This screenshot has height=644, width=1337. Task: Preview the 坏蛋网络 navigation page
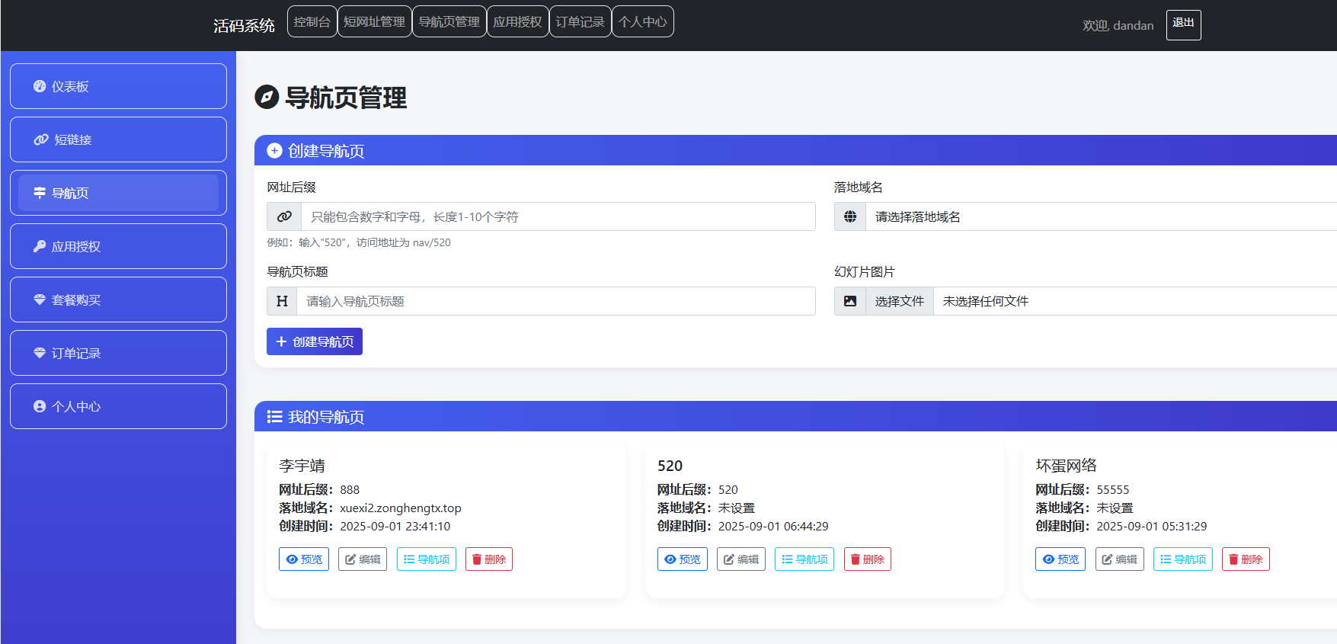(x=1060, y=559)
